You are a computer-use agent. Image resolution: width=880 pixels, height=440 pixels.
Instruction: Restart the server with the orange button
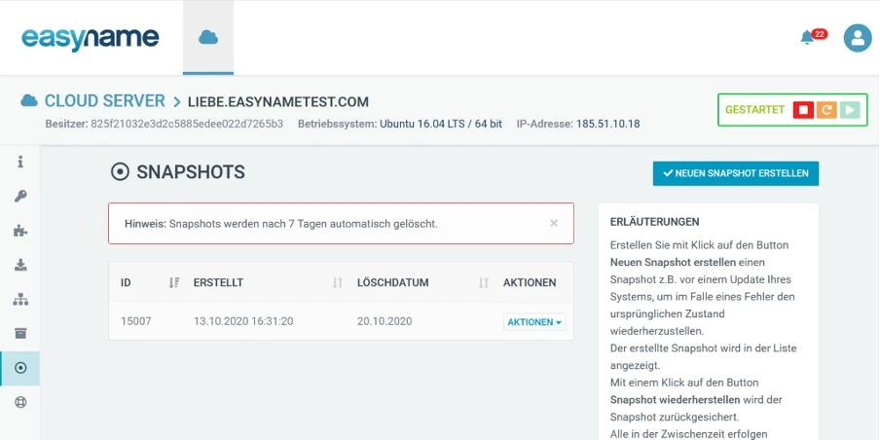click(826, 110)
